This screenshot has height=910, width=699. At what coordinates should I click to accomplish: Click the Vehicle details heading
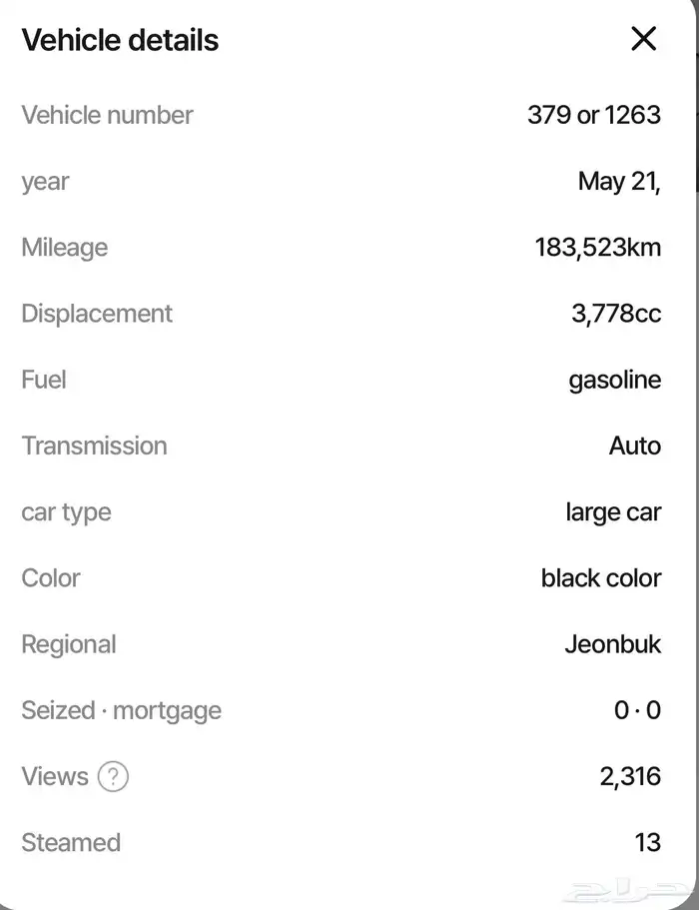pos(120,40)
